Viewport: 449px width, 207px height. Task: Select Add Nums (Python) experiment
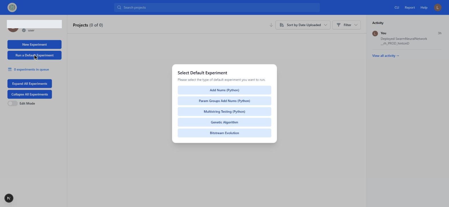pos(224,90)
